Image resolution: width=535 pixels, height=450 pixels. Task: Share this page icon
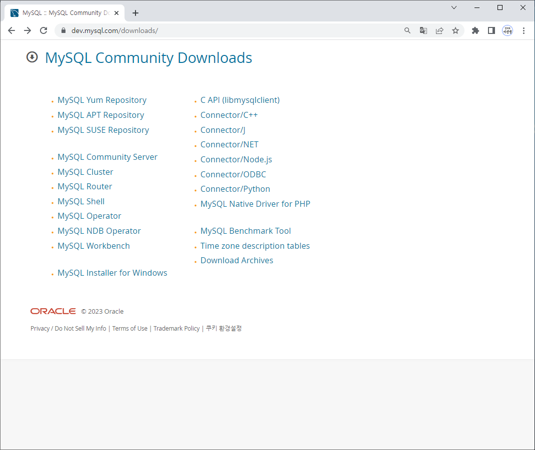point(439,30)
